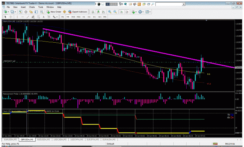
Task: Switch to the USDCHFm,M5 chart tab
Action: pos(77,140)
